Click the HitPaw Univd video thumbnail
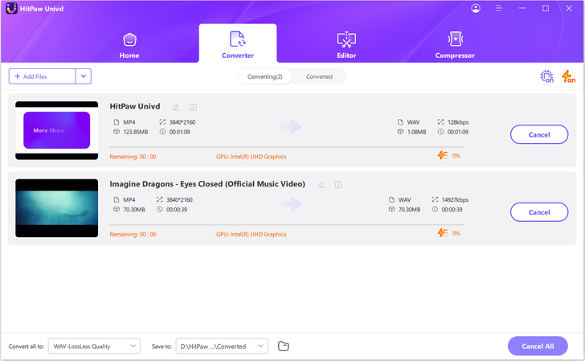 [x=57, y=130]
